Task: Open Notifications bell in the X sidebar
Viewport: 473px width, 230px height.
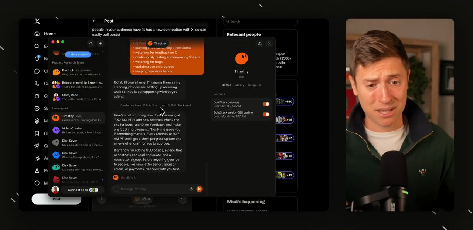Action: (37, 58)
